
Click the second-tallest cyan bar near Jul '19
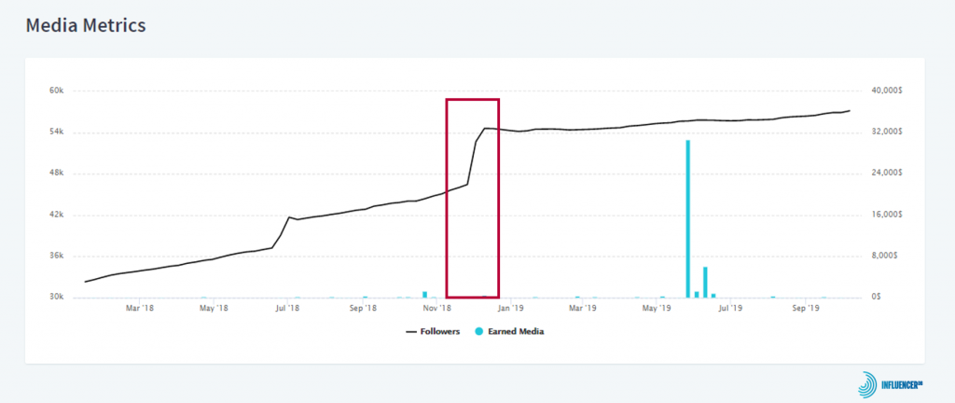tap(705, 282)
